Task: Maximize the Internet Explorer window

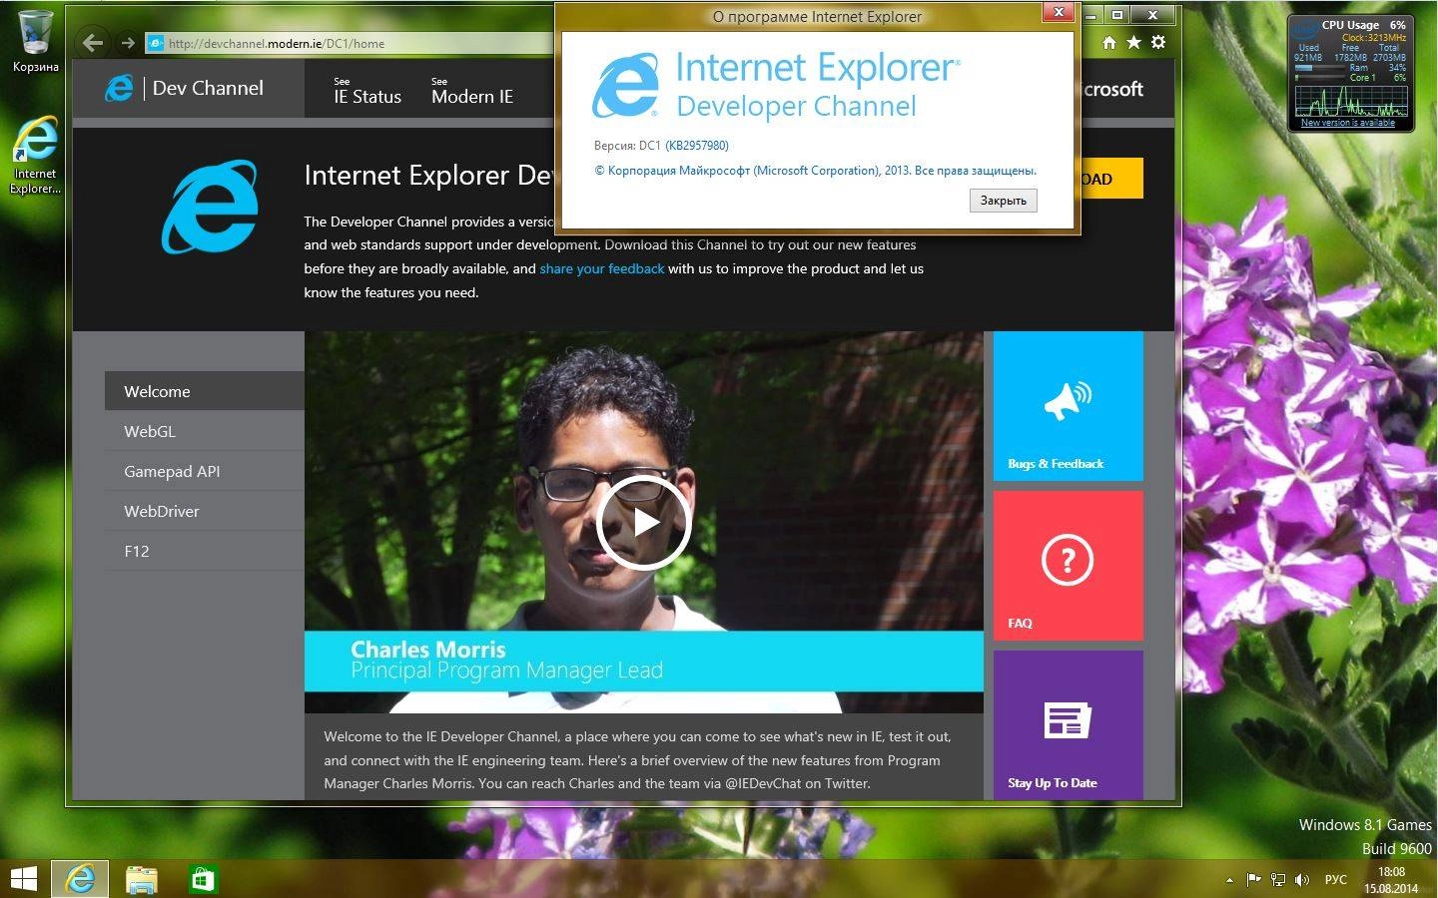Action: (1117, 14)
